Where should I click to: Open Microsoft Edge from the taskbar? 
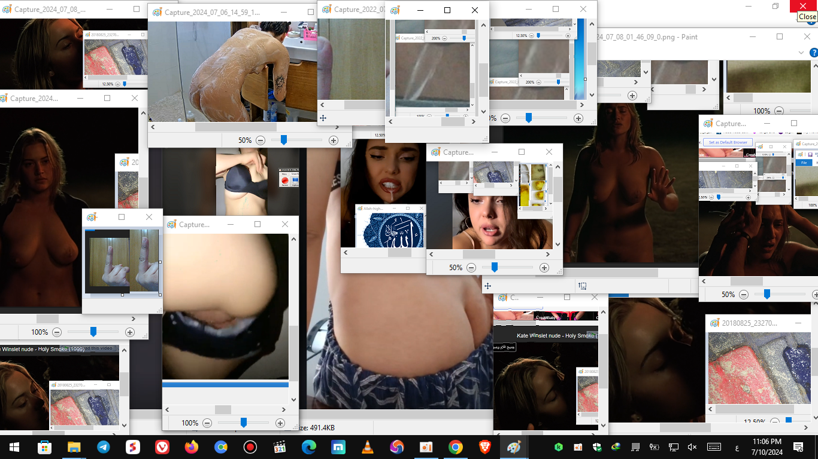(309, 446)
